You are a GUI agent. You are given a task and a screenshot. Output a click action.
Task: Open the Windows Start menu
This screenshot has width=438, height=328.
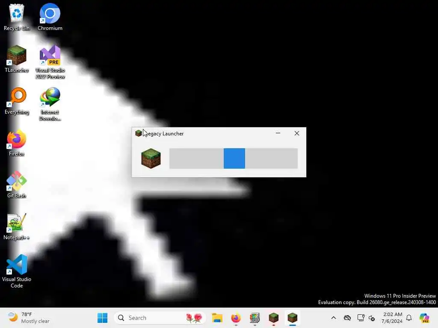(x=102, y=318)
